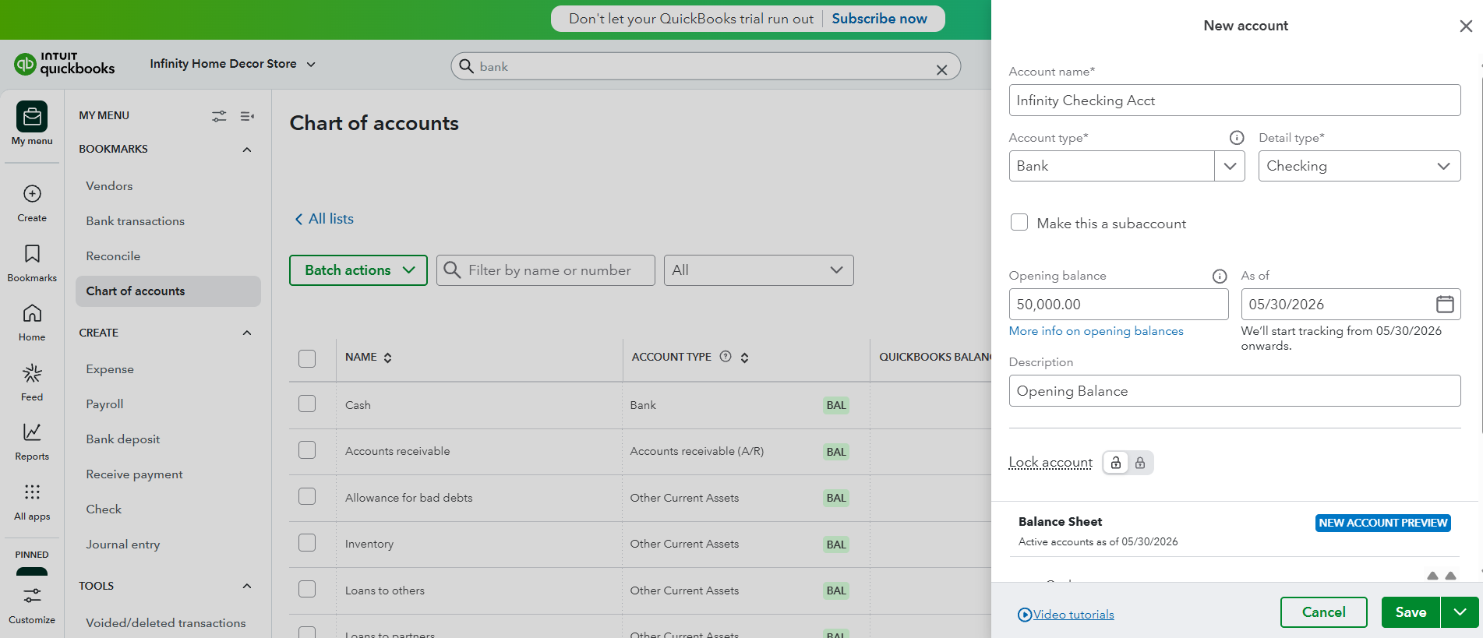The image size is (1483, 638).
Task: Open Receive payment from the Create list
Action: 134,474
